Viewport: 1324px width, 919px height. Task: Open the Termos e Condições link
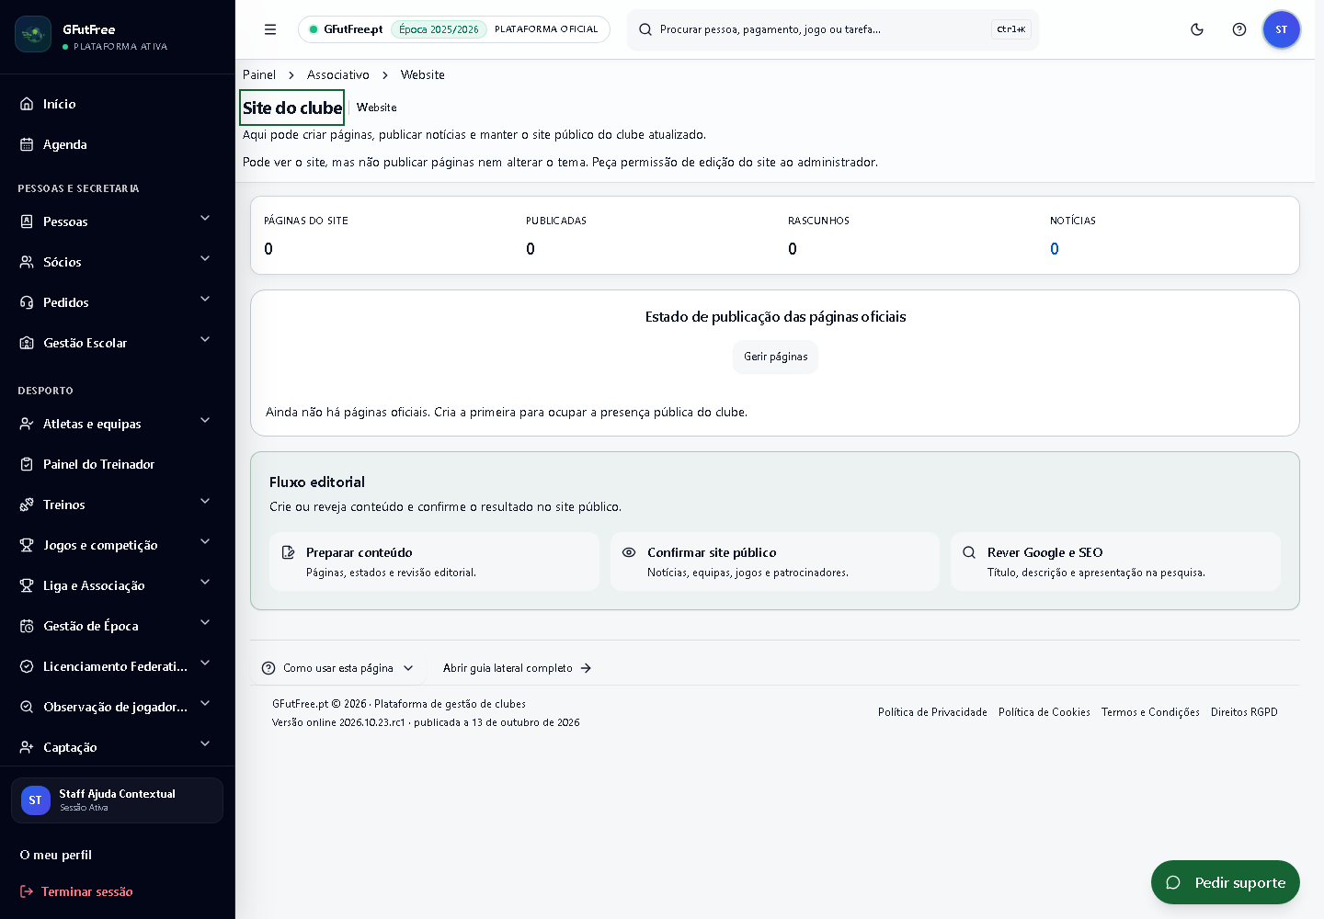tap(1150, 712)
